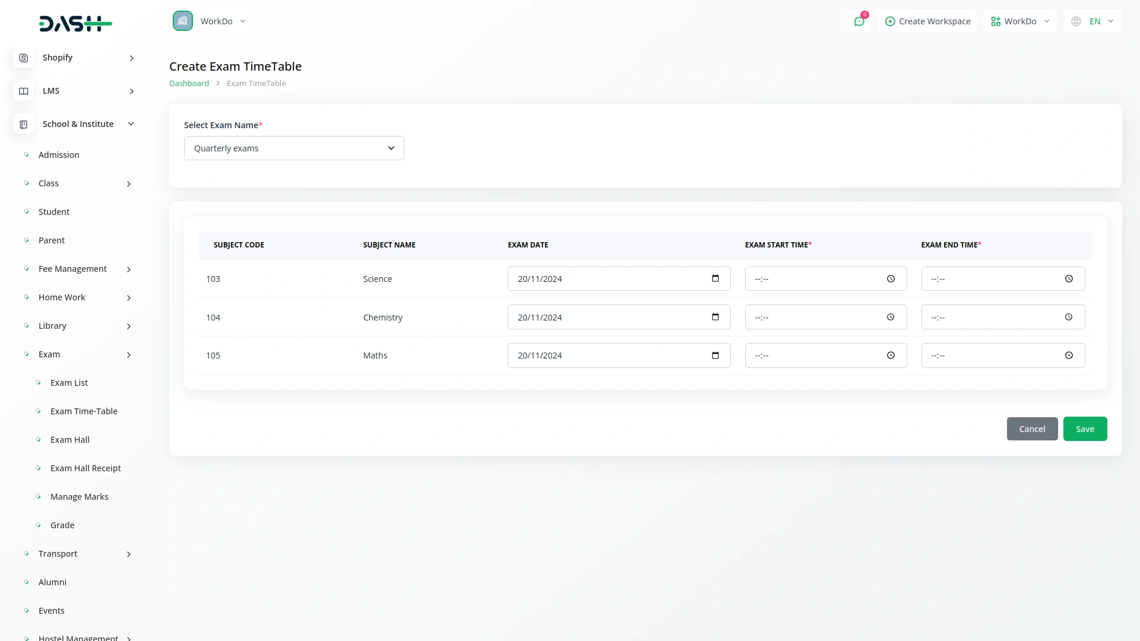Screen dimensions: 1140x641
Task: Expand the Transport submenu
Action: point(129,554)
